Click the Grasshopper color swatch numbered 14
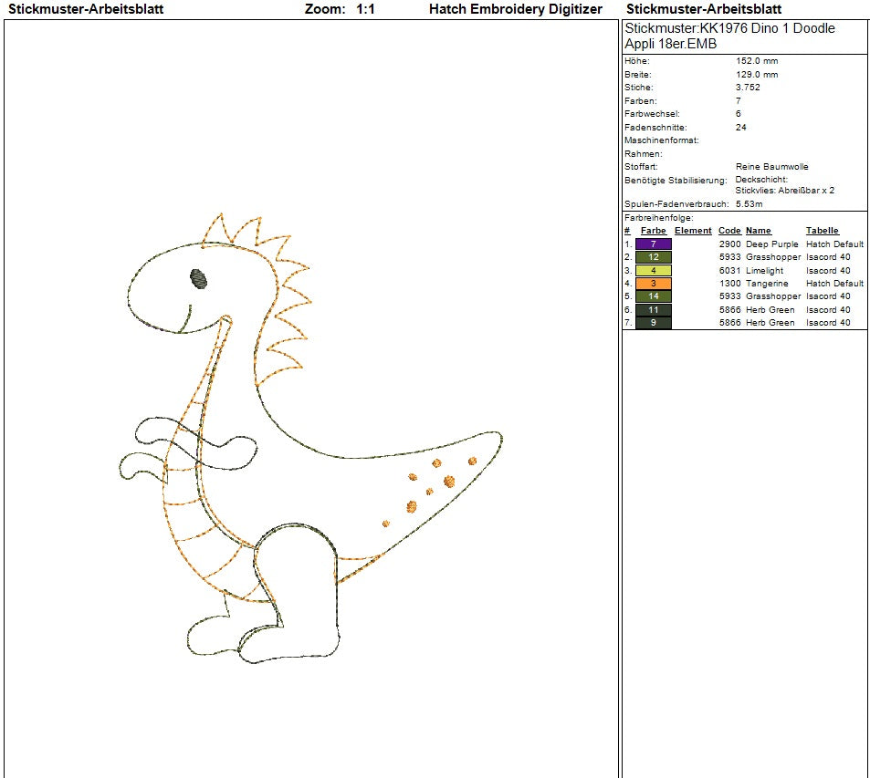This screenshot has width=870, height=778. click(x=653, y=296)
